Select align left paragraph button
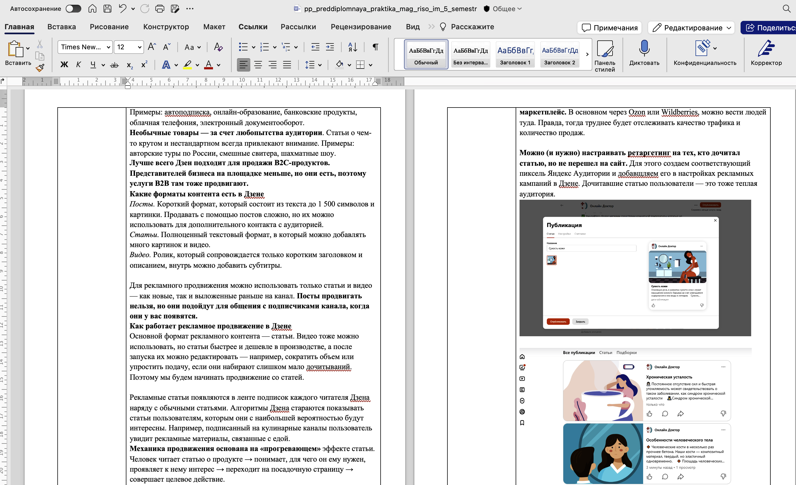796x485 pixels. 243,65
